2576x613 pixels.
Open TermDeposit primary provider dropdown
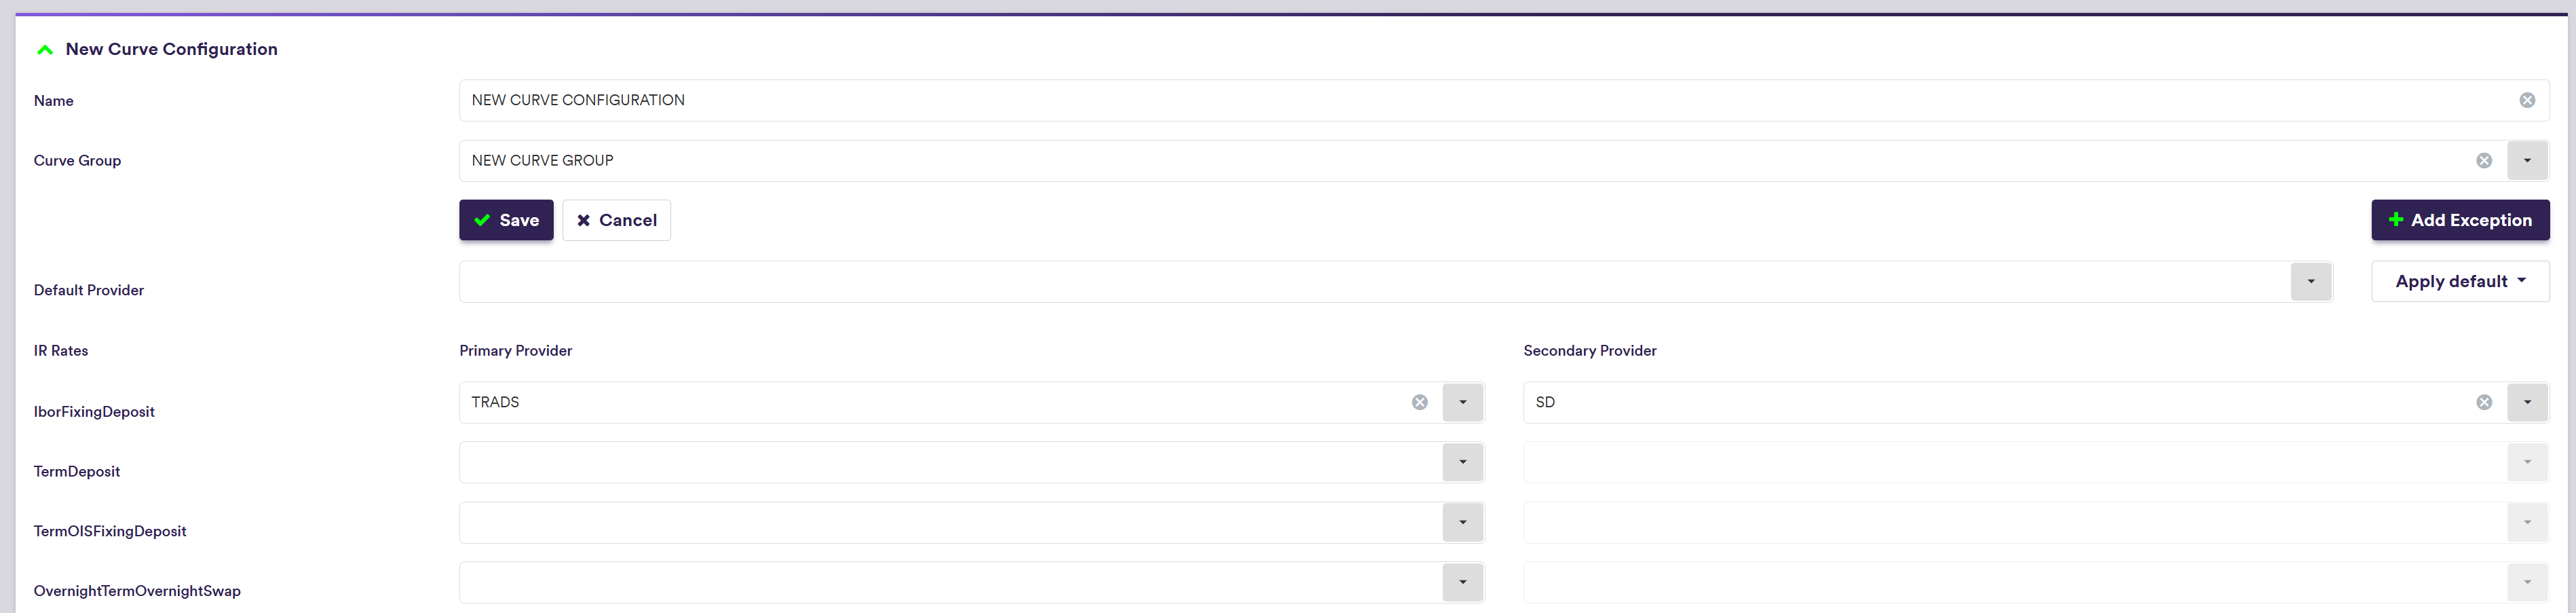tap(1462, 462)
